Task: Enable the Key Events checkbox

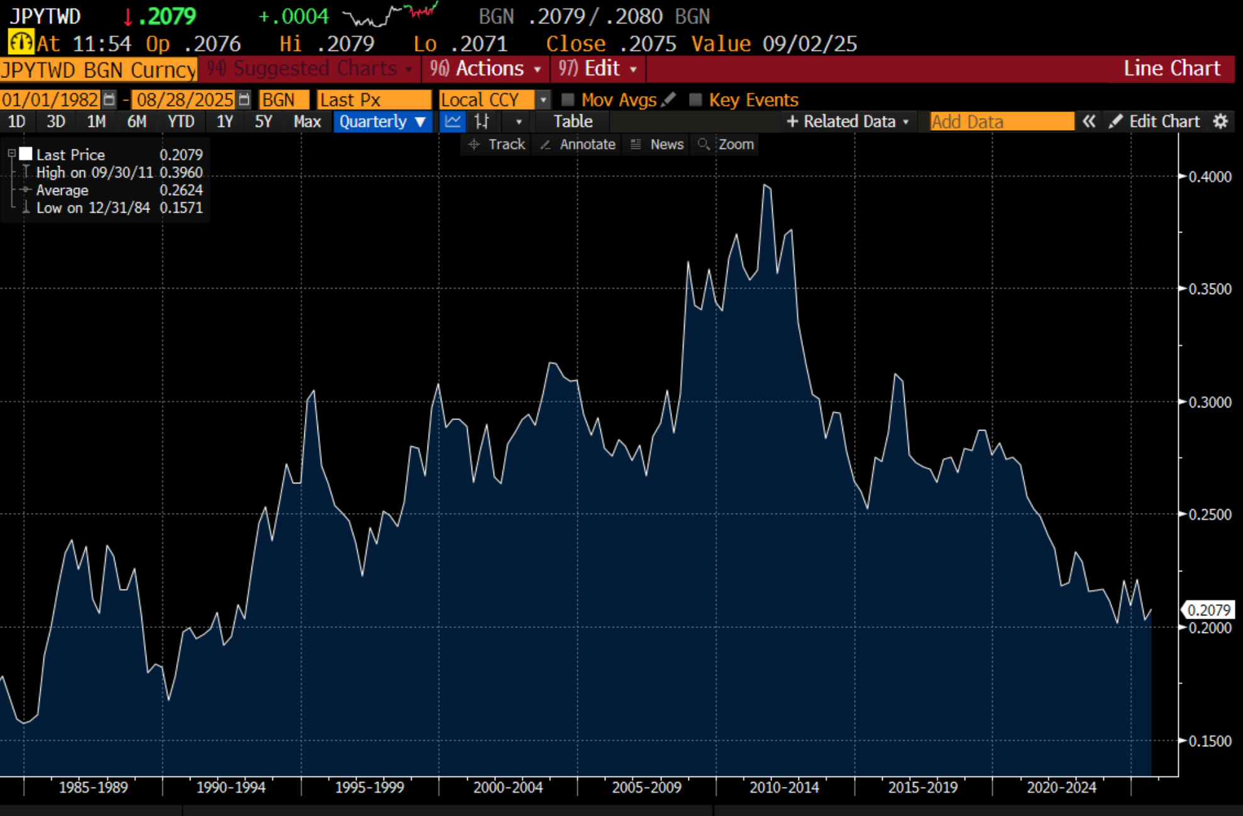Action: pyautogui.click(x=695, y=99)
